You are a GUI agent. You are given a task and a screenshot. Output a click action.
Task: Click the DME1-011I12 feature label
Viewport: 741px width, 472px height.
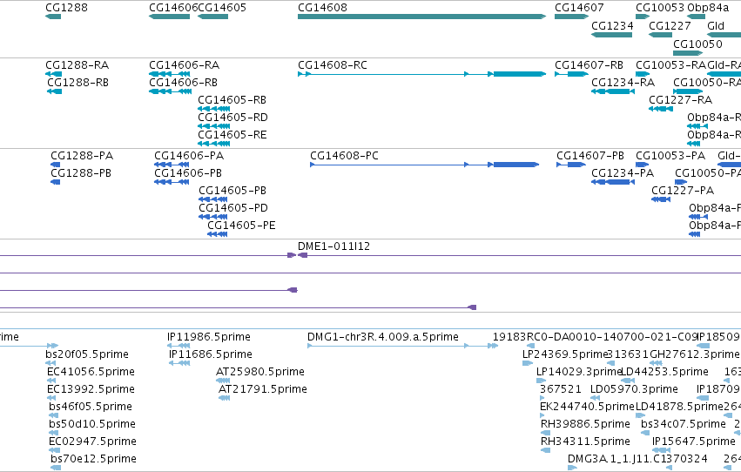pos(333,246)
